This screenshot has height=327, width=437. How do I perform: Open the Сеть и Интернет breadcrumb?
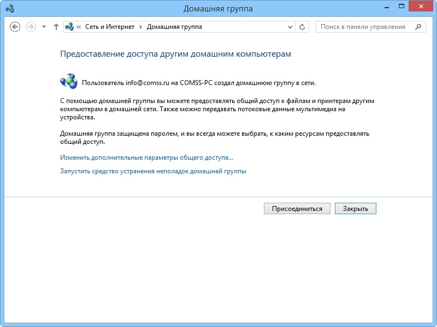click(110, 27)
